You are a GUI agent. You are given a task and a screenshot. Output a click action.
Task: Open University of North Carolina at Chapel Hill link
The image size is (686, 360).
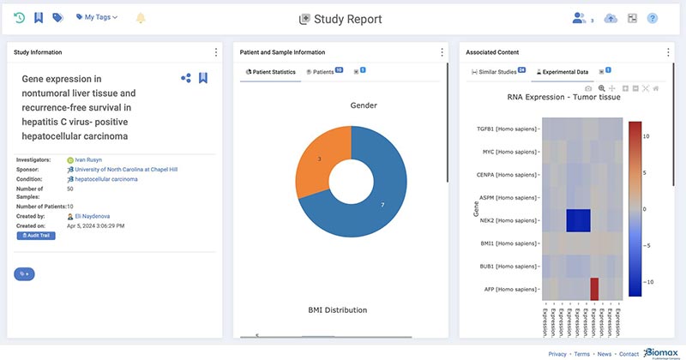point(126,169)
